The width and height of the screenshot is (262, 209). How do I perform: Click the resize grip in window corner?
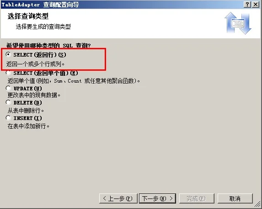click(257, 204)
